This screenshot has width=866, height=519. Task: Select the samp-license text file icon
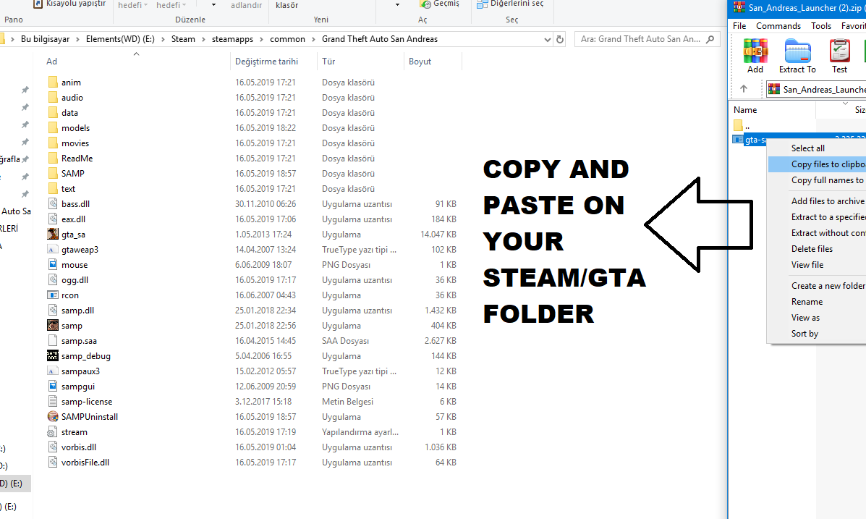53,401
